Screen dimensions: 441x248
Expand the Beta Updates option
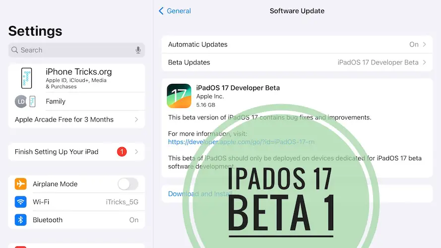(297, 62)
